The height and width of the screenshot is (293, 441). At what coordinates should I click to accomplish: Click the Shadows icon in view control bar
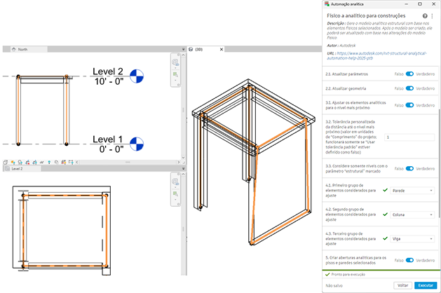(x=20, y=162)
